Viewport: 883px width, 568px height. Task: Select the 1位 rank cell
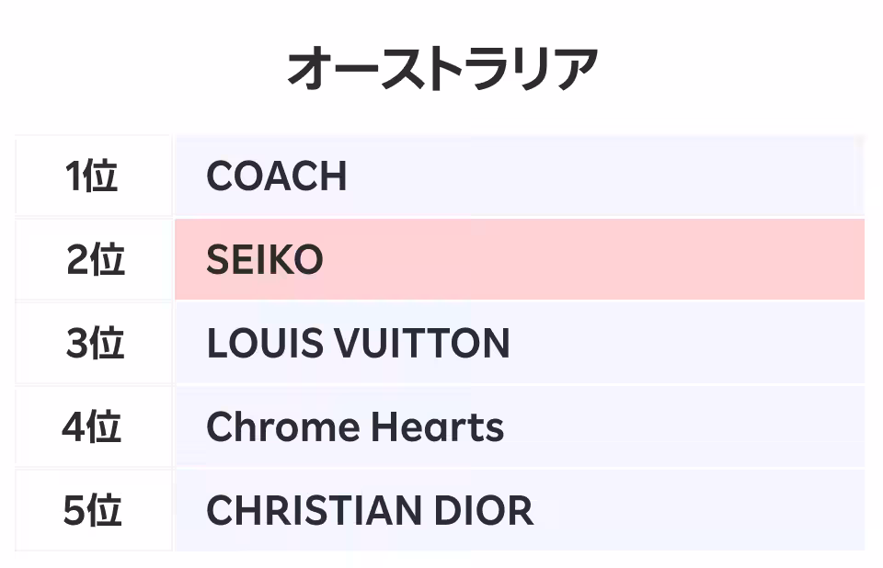[x=93, y=176]
